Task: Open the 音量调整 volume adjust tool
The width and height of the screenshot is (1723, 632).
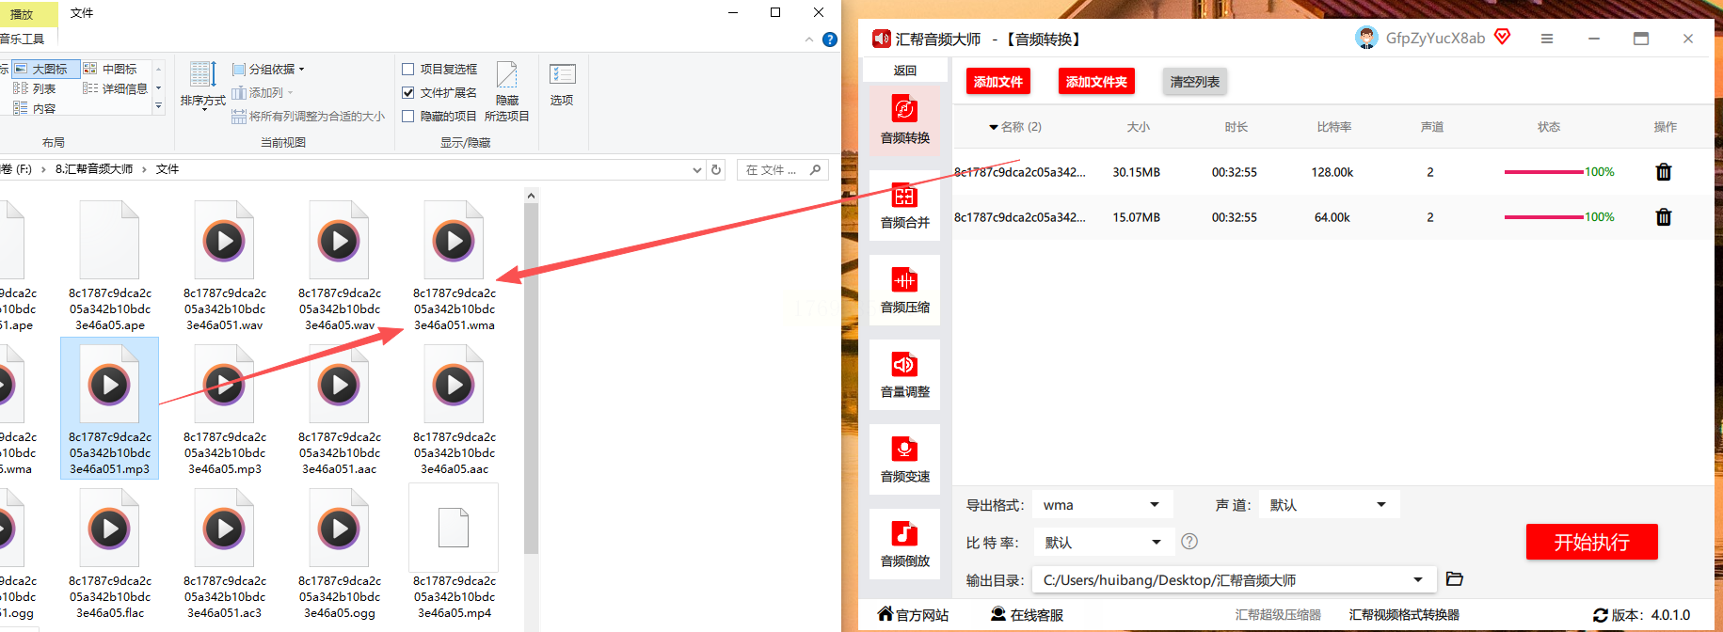Action: pyautogui.click(x=904, y=375)
